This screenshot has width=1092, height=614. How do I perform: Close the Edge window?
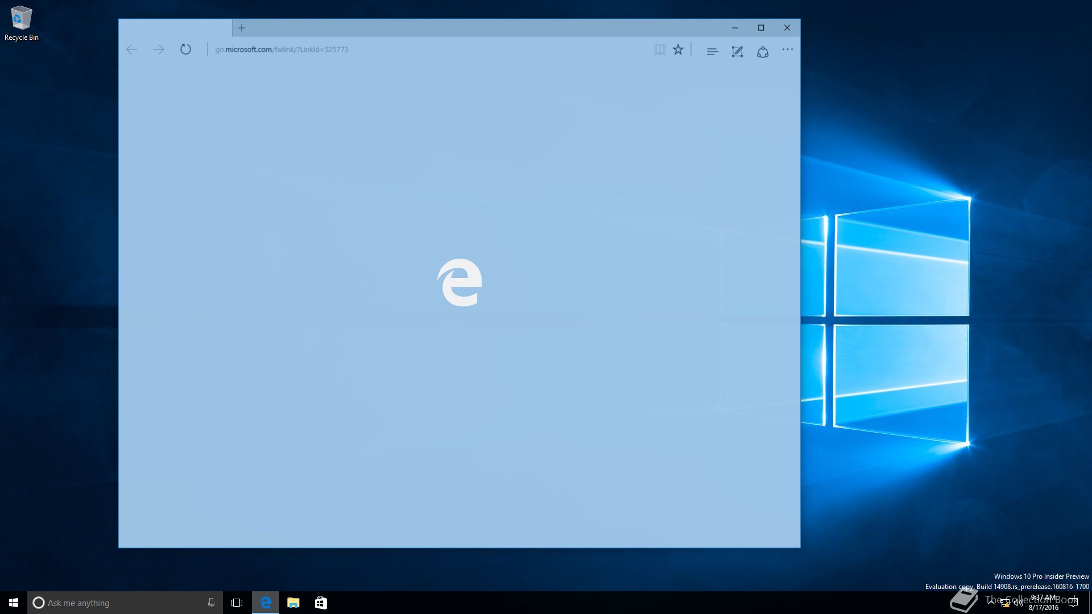click(787, 28)
